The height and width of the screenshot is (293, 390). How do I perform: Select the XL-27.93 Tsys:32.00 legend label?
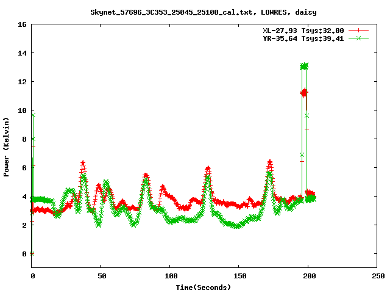point(303,30)
